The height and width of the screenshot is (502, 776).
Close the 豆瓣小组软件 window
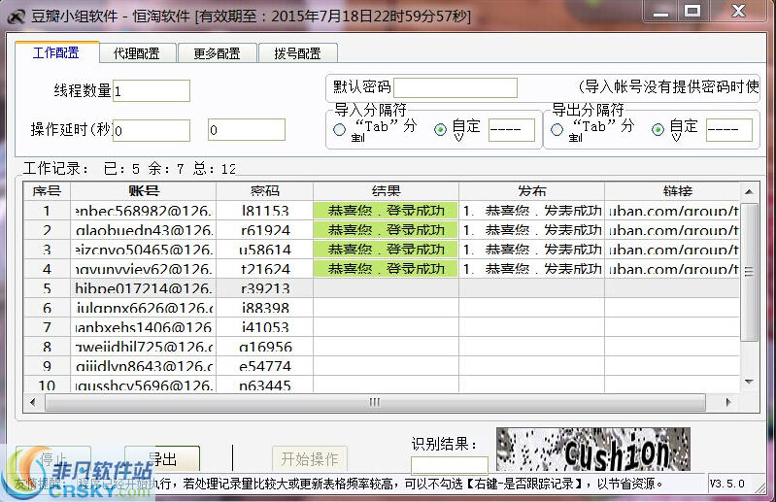pos(738,12)
